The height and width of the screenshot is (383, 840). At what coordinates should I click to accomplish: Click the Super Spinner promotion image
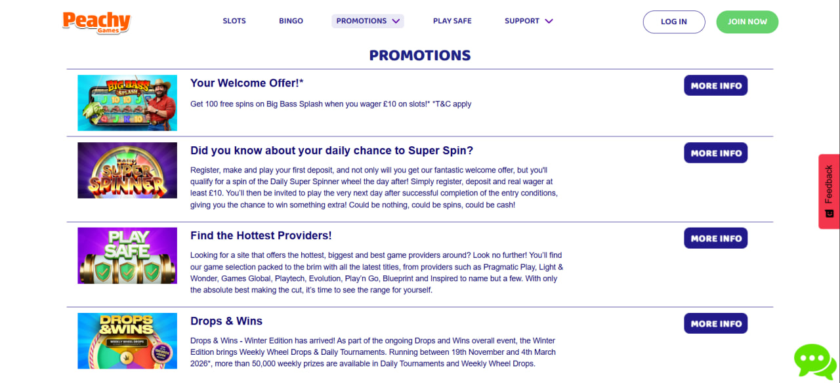(x=127, y=171)
